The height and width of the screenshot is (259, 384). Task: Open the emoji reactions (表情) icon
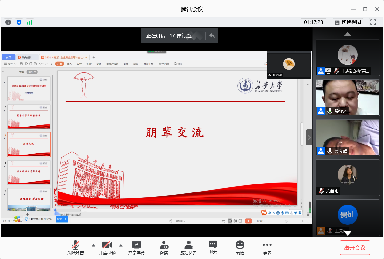(240, 245)
